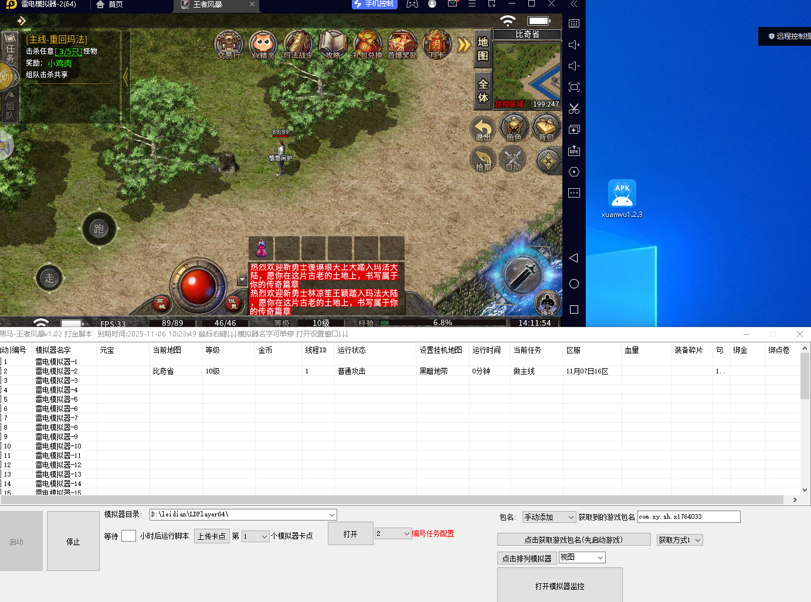Tap the 拾取 pickup icon
811x602 pixels.
coord(483,159)
